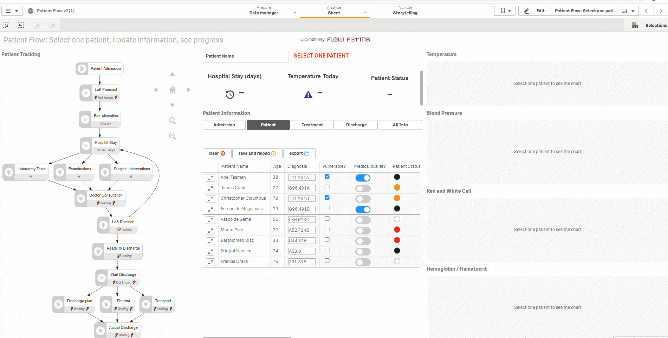The width and height of the screenshot is (668, 338).
Task: Click the clear button
Action: click(217, 153)
